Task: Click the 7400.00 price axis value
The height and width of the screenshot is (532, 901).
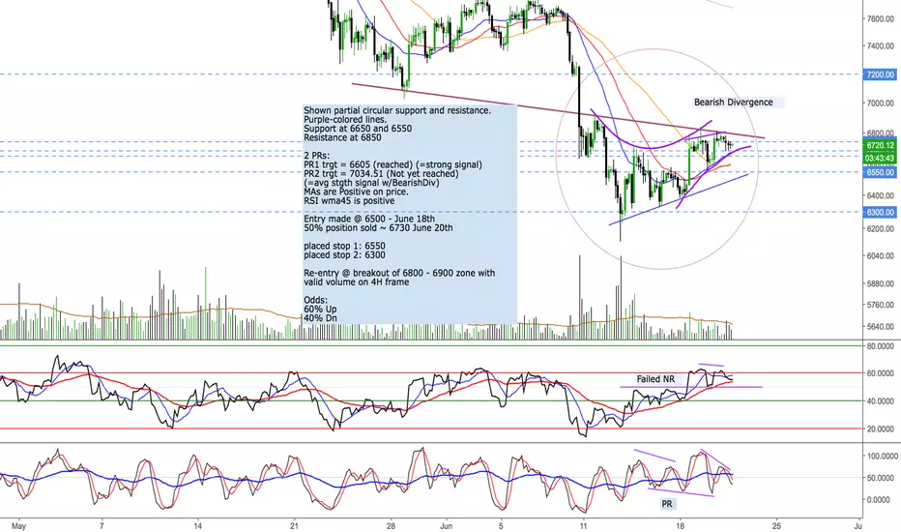Action: coord(881,46)
